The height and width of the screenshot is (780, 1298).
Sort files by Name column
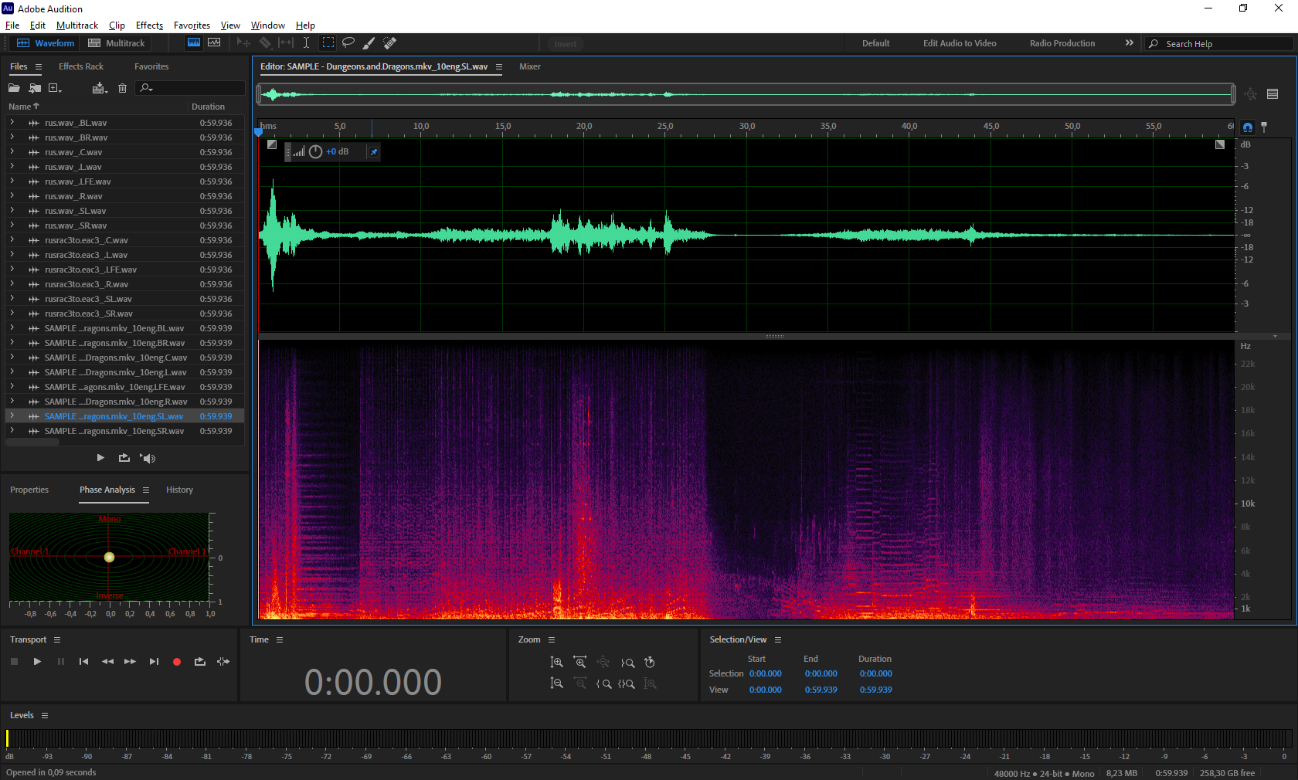pyautogui.click(x=23, y=107)
